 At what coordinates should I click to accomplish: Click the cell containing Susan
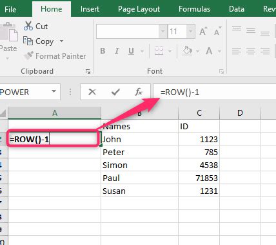pyautogui.click(x=139, y=191)
